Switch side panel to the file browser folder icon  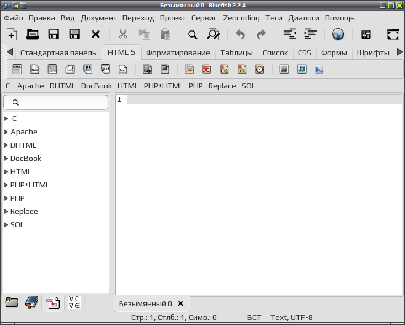click(12, 302)
